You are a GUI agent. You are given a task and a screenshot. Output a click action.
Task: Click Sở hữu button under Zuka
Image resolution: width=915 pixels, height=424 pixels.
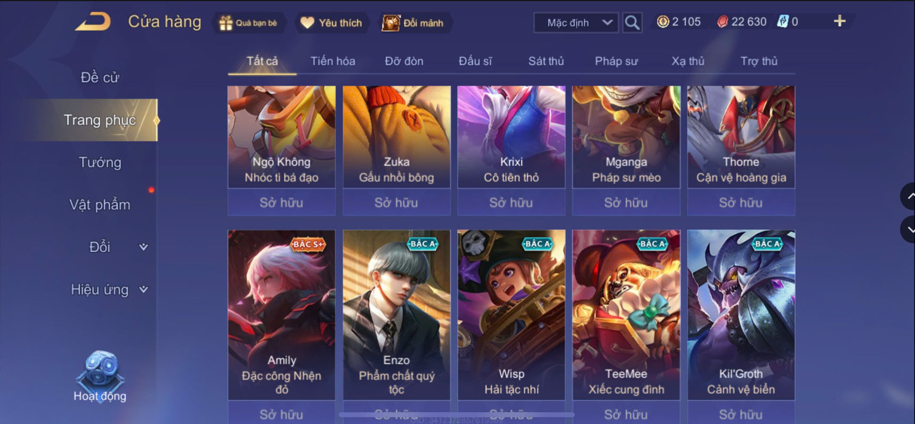396,203
